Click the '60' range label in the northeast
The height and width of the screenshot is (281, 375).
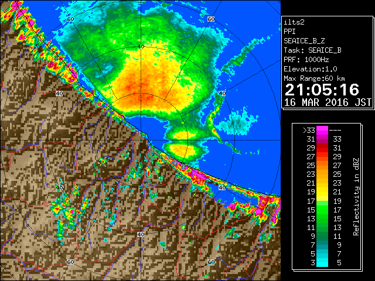[x=211, y=19]
